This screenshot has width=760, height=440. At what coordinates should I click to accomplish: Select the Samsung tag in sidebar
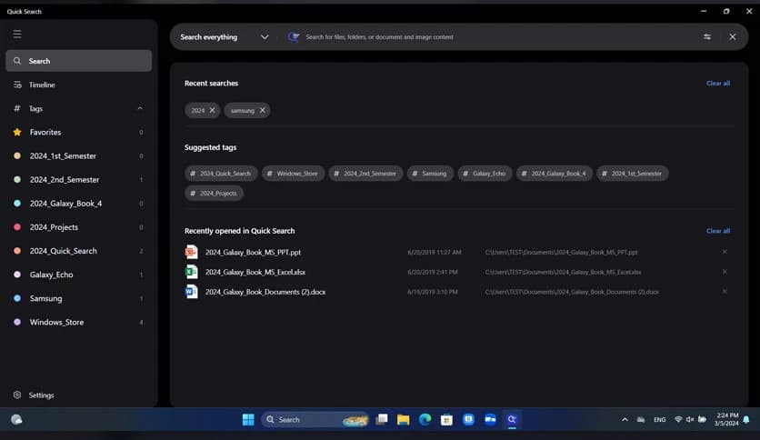tap(78, 298)
